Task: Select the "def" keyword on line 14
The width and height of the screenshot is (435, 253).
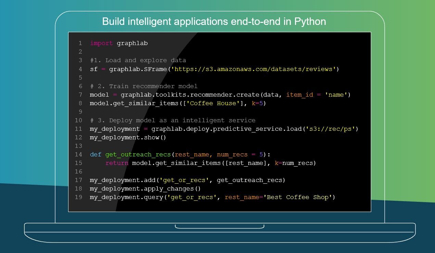Action: (x=95, y=154)
